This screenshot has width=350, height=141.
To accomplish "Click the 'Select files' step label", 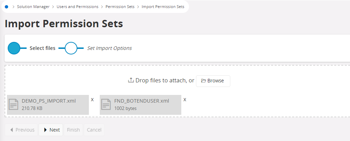I will coord(42,48).
